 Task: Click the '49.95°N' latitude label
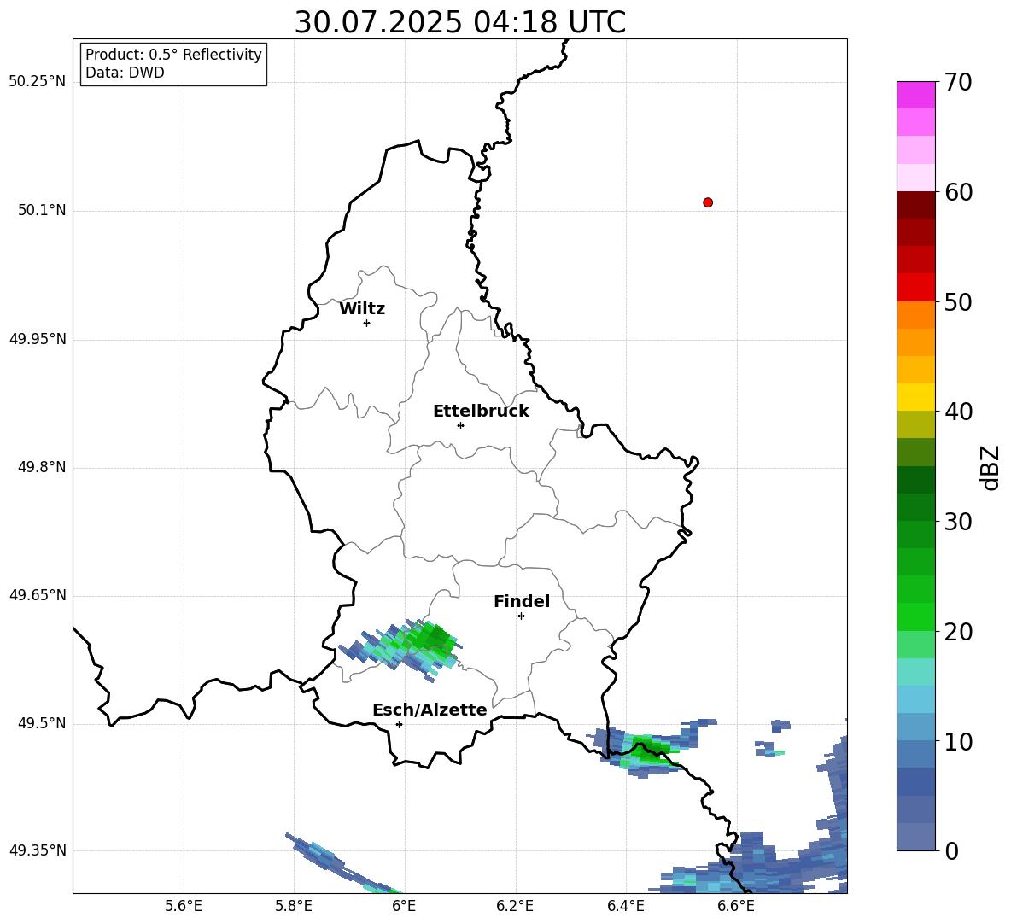click(x=37, y=339)
